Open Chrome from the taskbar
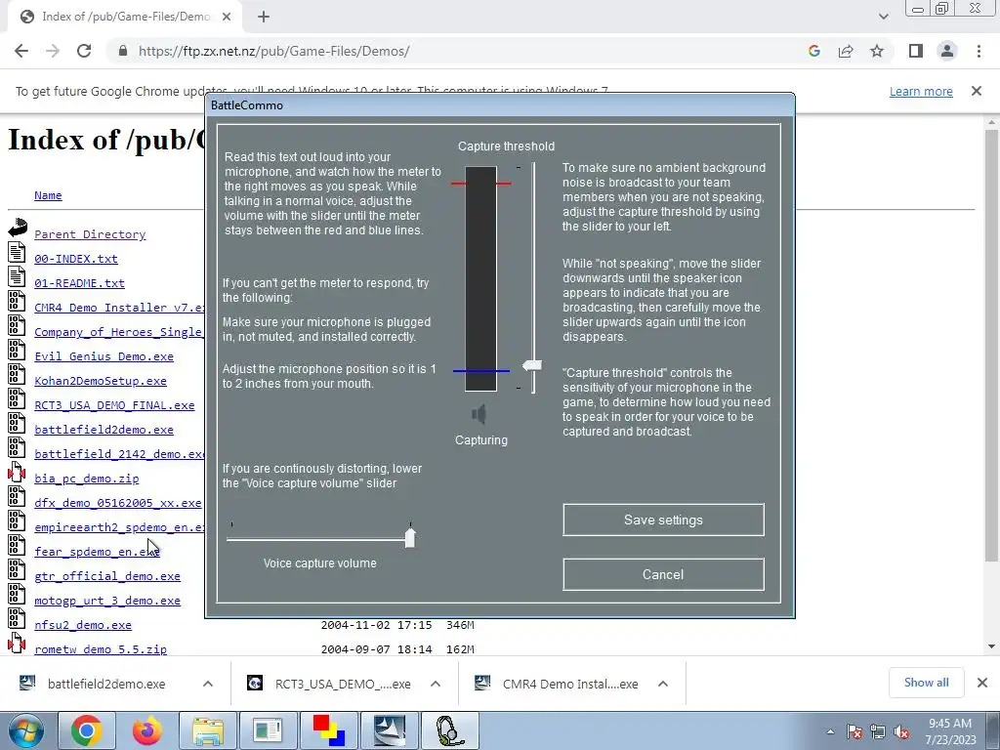Image resolution: width=1000 pixels, height=750 pixels. point(86,730)
